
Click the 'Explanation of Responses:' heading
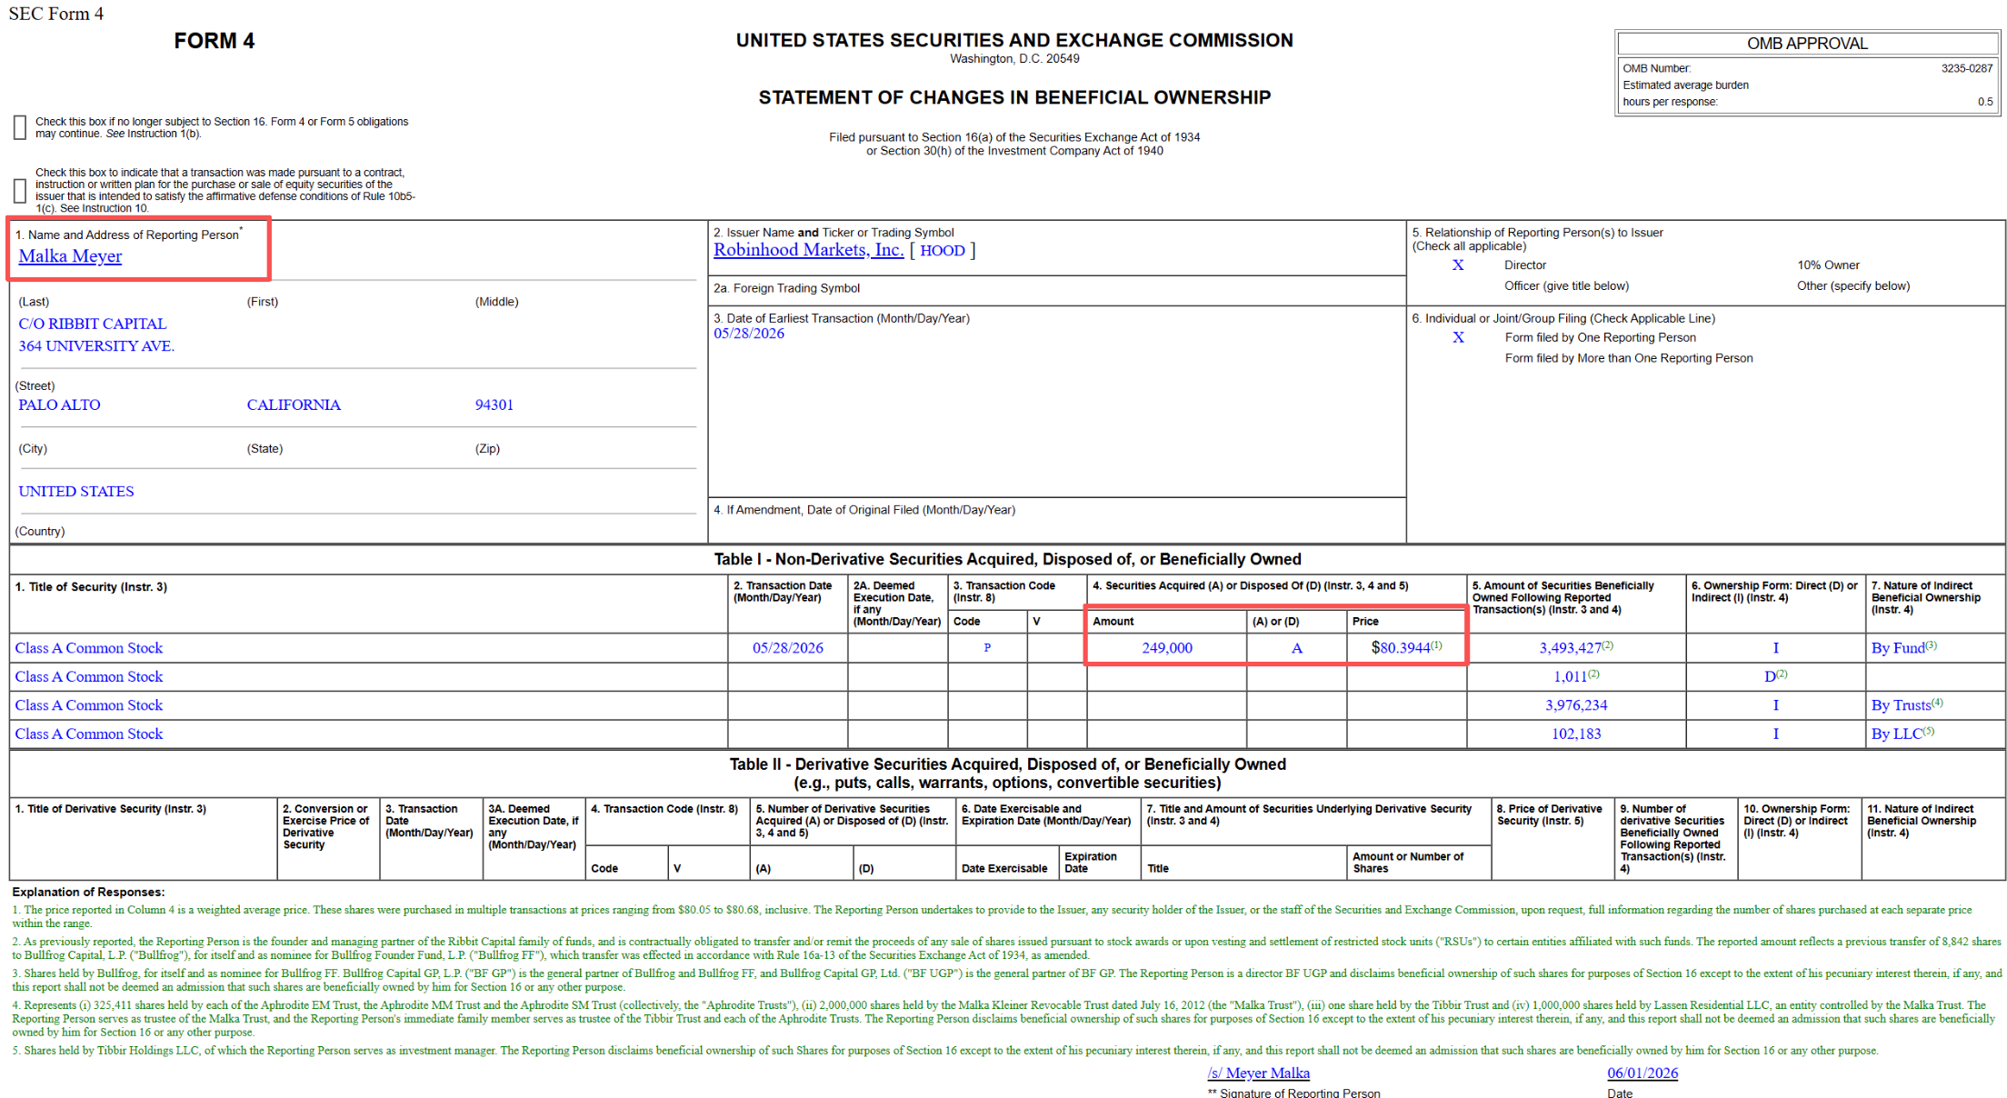coord(88,893)
